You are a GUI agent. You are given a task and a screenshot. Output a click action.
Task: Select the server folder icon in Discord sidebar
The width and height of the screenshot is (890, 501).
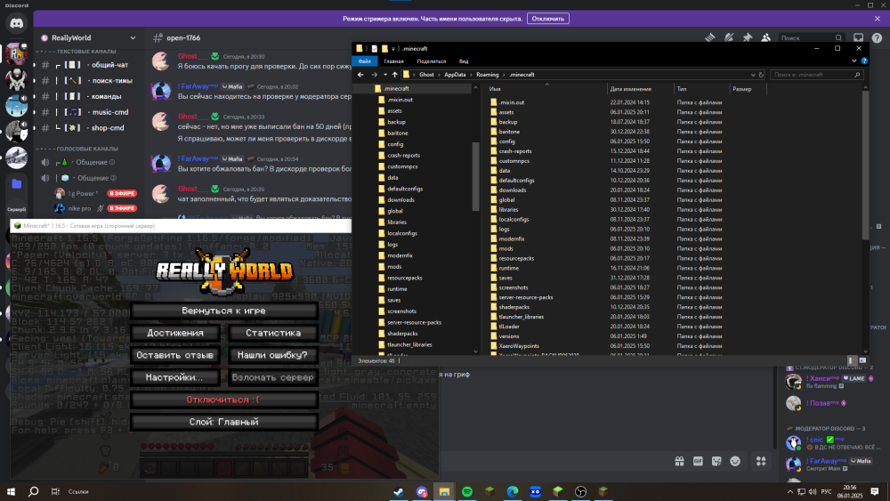pyautogui.click(x=16, y=184)
